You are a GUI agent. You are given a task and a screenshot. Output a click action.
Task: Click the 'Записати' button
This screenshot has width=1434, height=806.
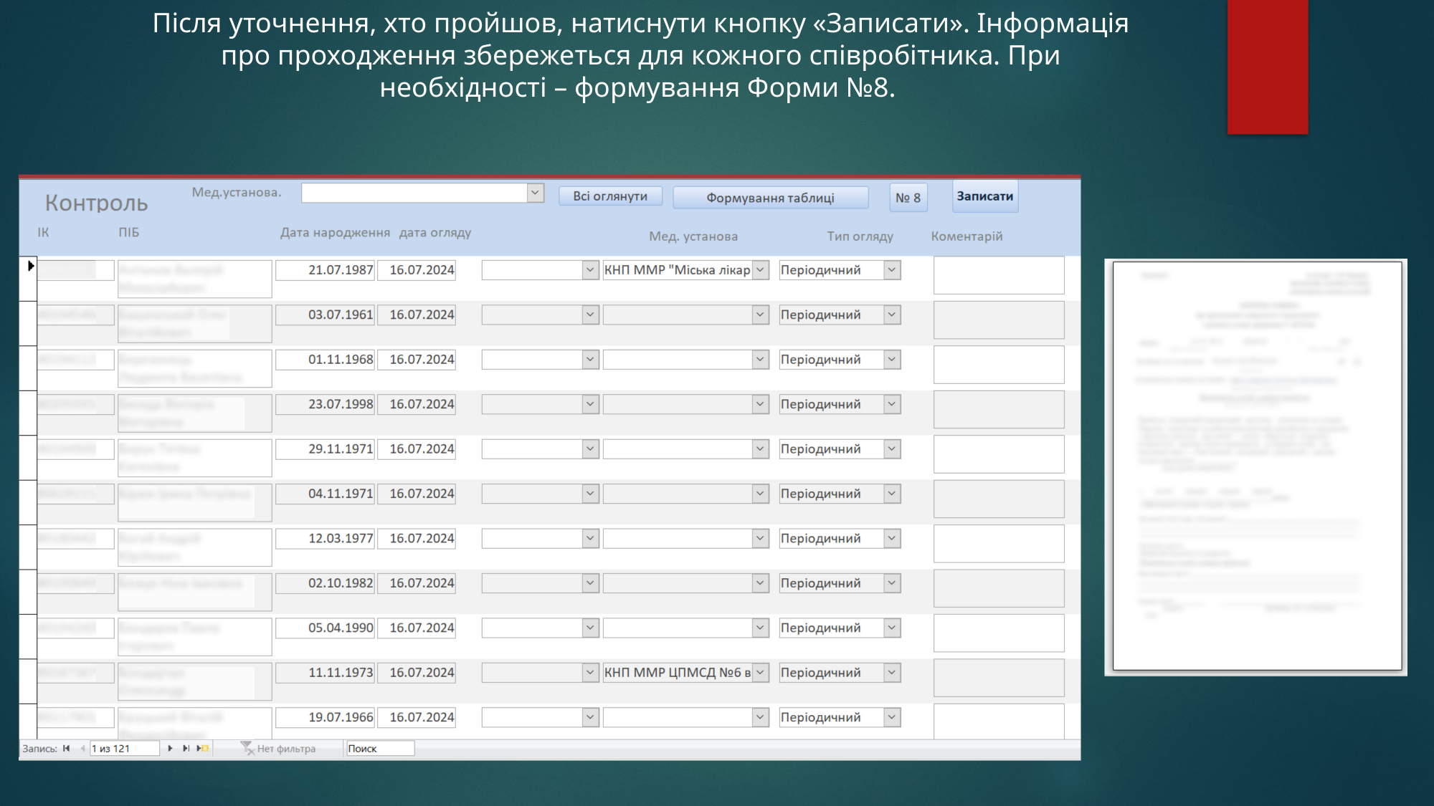pos(985,196)
